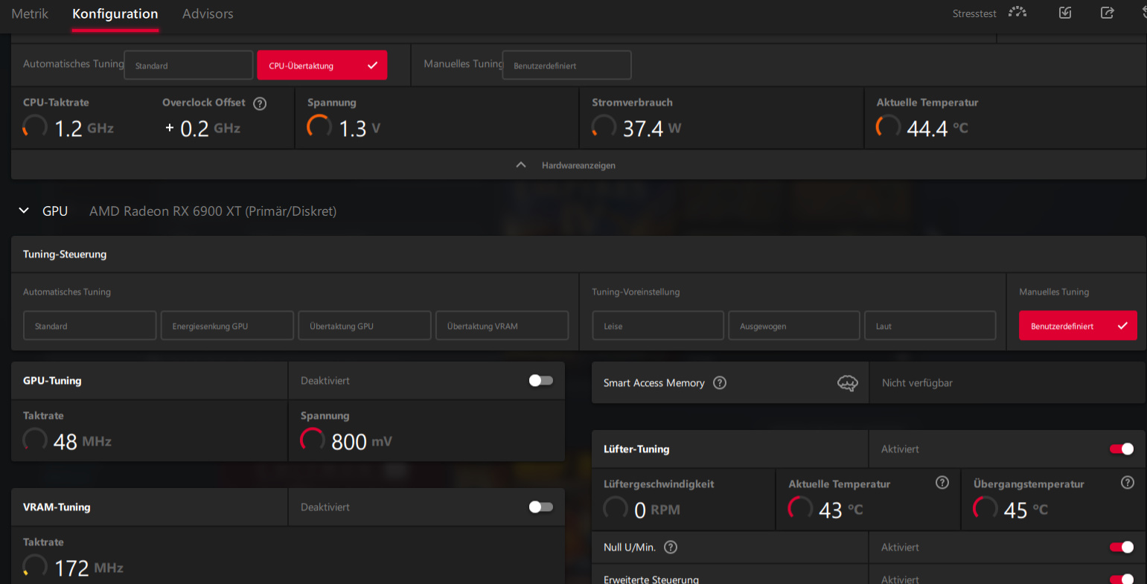Choose the Leise tuning preset
1147x584 pixels.
click(x=658, y=326)
